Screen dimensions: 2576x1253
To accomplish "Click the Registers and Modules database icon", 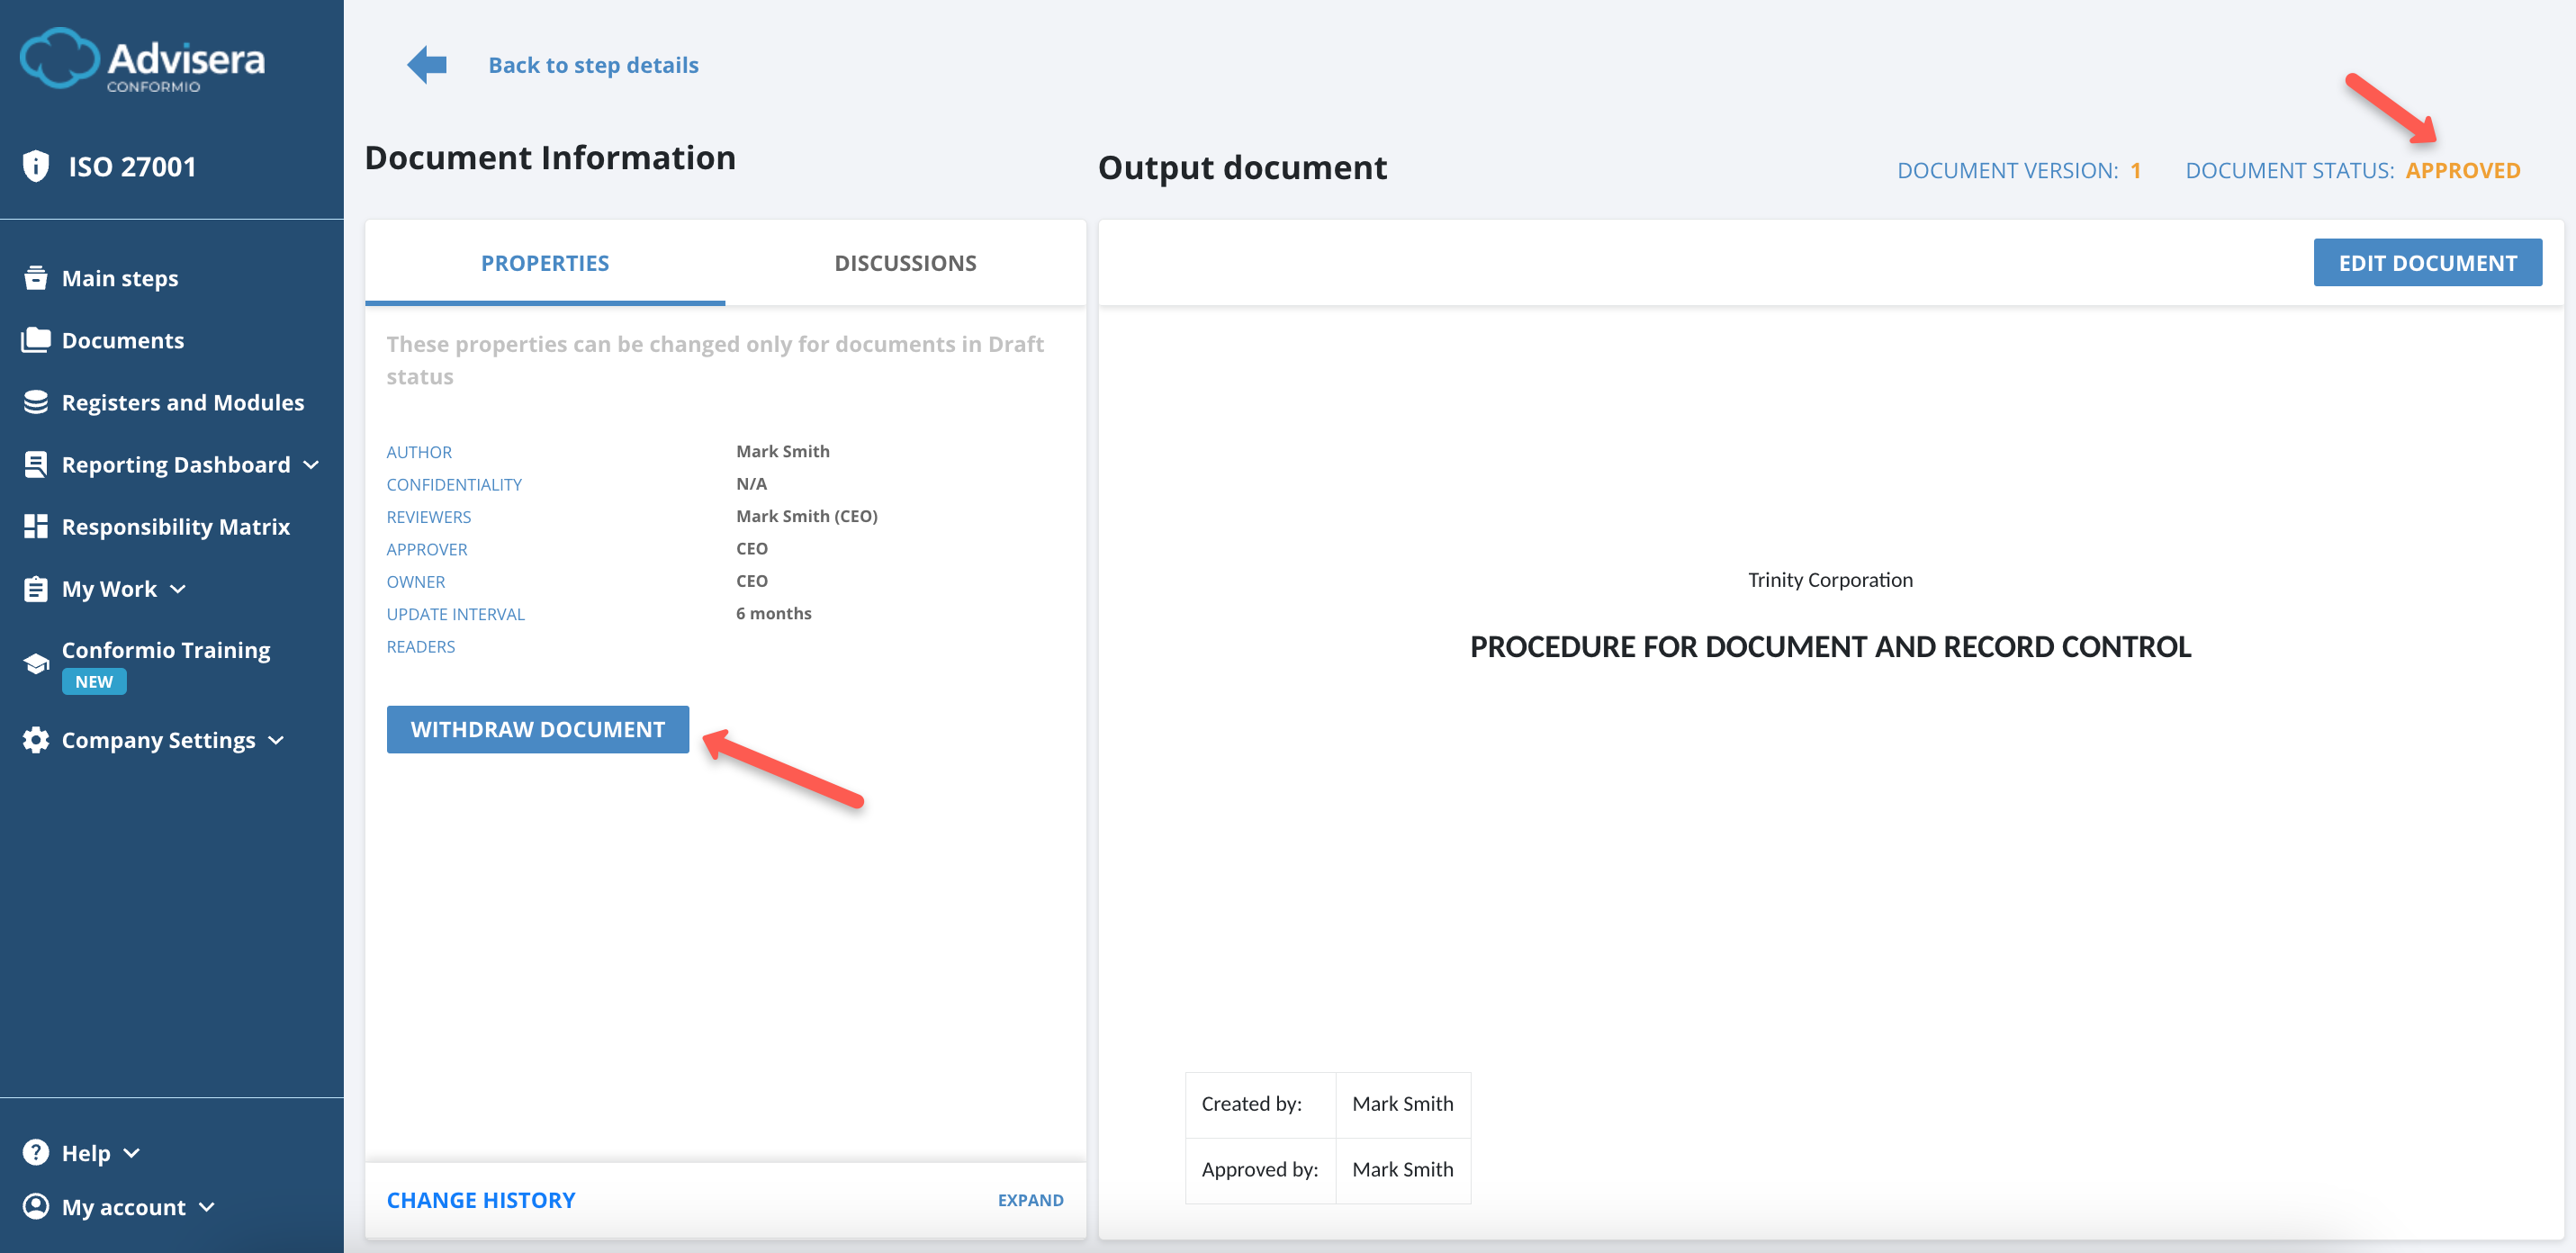I will (x=35, y=402).
